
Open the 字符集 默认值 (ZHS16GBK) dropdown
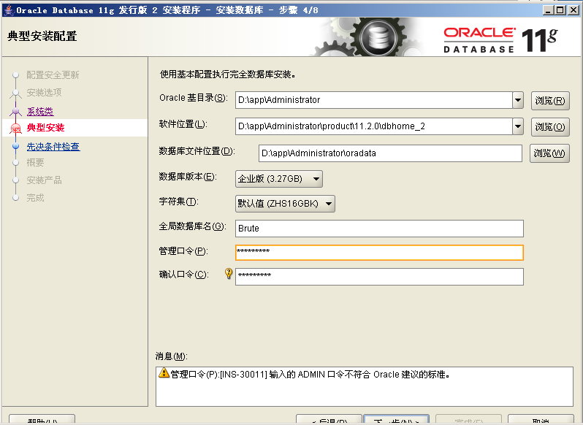(x=285, y=204)
